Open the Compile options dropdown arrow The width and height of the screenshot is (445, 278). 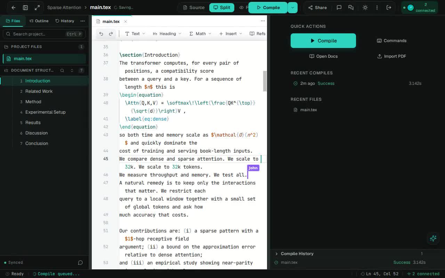293,7
